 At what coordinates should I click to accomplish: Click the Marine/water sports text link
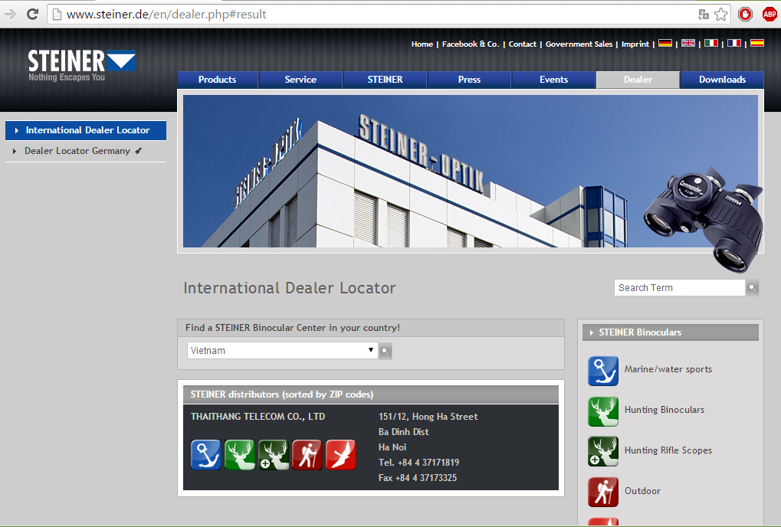668,369
